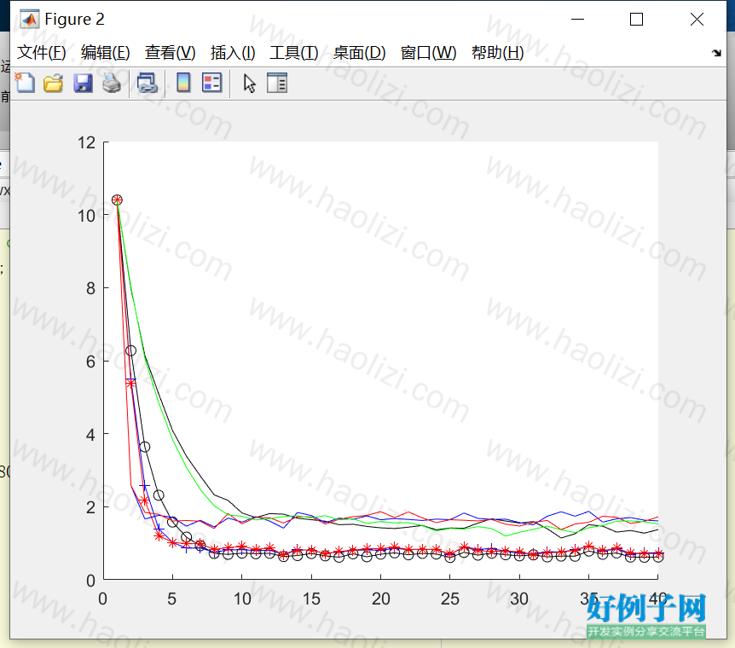
Task: Click the dock figure arrow icon
Action: click(717, 53)
